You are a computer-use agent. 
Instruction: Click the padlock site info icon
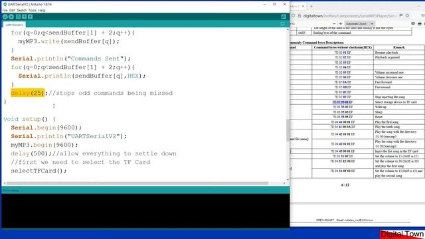299,16
